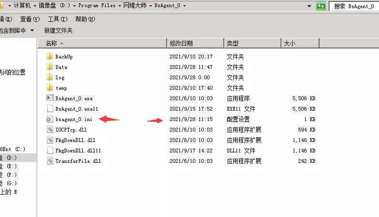Select the (C:) drive in navigation pane
The image size is (379, 217).
tap(12, 149)
